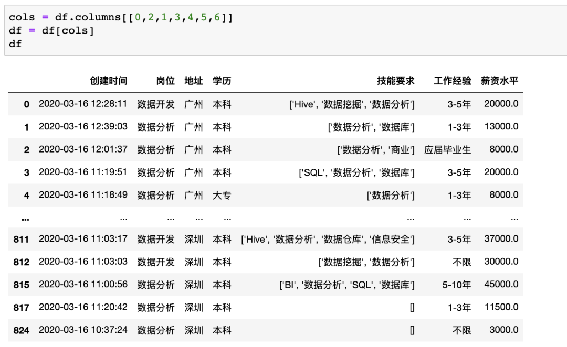Select row index 2
The image size is (567, 347).
point(26,150)
